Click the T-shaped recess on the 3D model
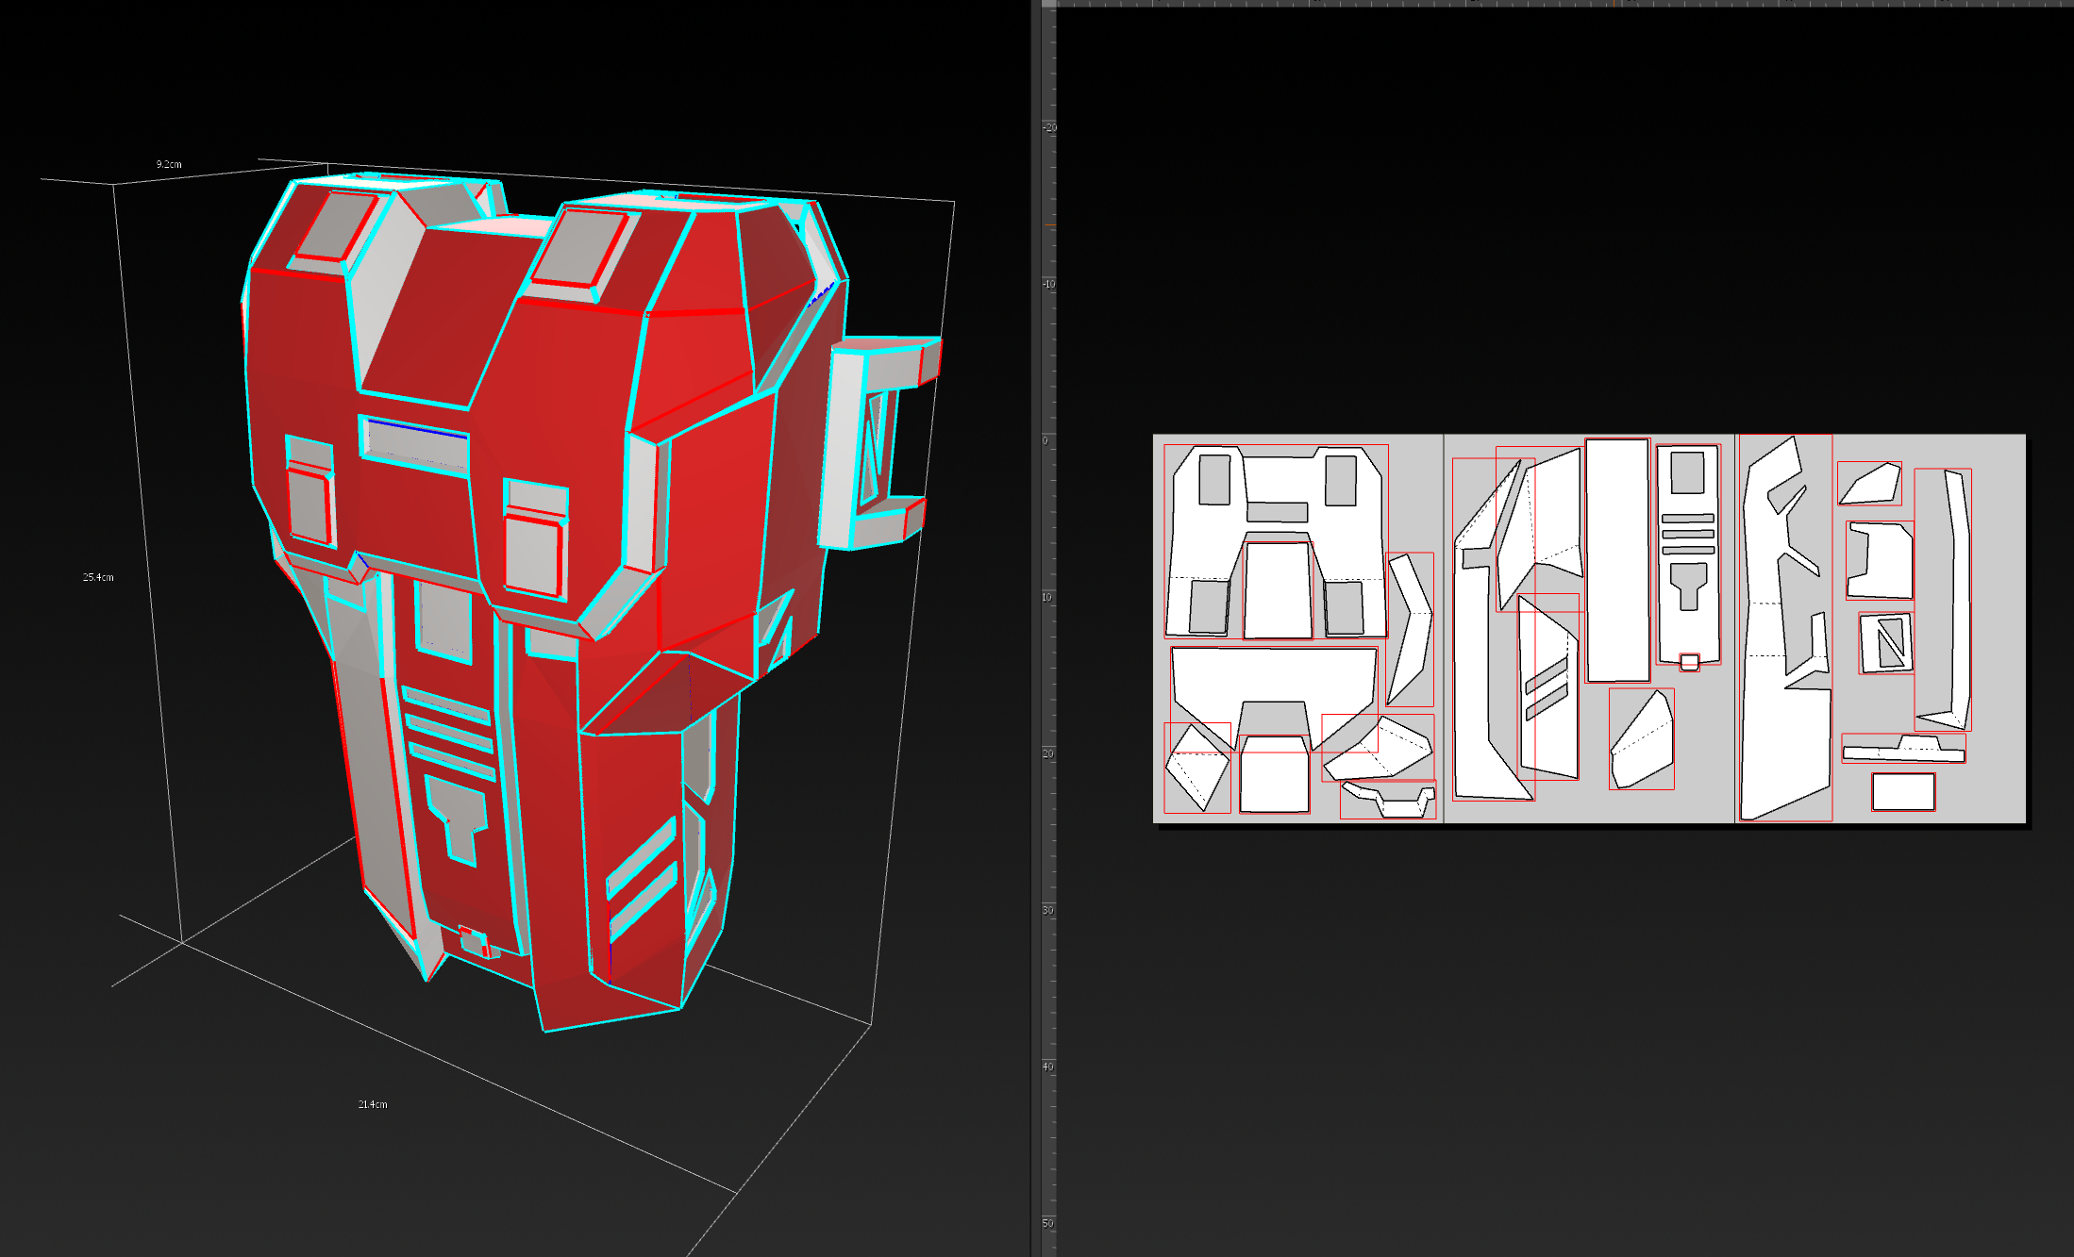This screenshot has height=1257, width=2074. pyautogui.click(x=457, y=819)
